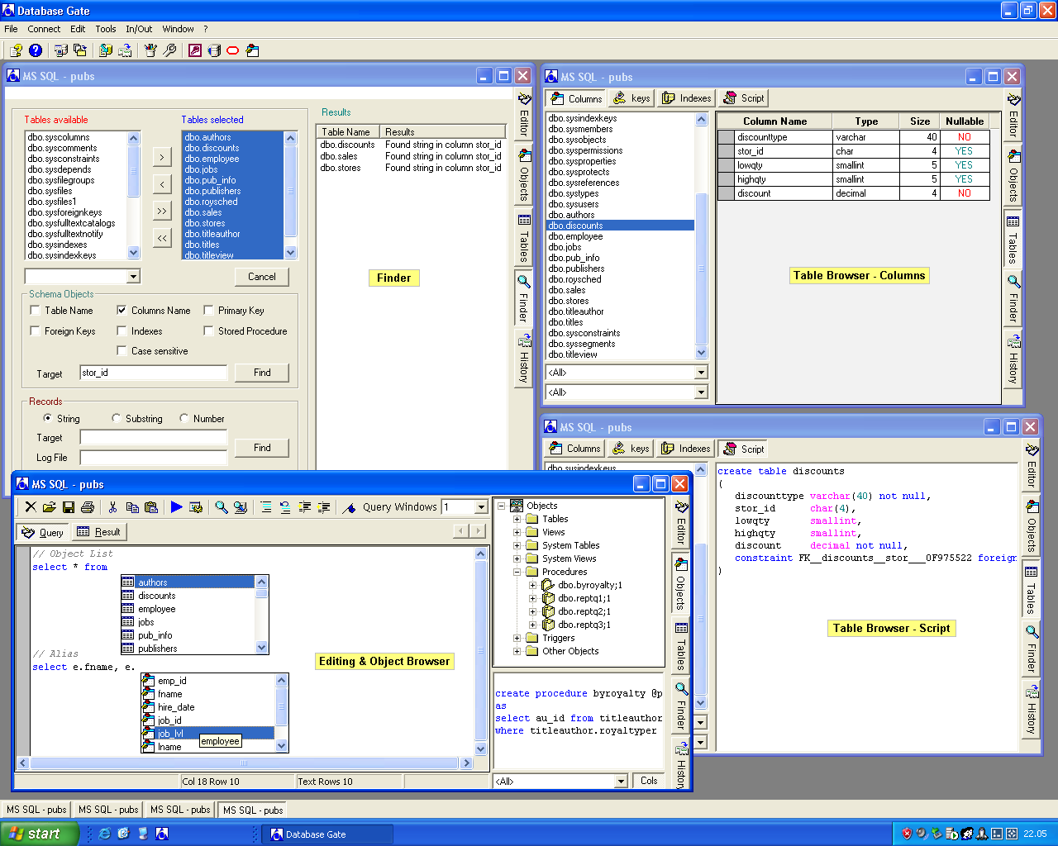The height and width of the screenshot is (846, 1058).
Task: Open the In/Out menu
Action: click(139, 29)
